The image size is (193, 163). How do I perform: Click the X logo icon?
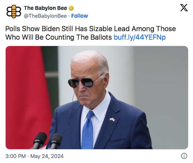click(184, 8)
